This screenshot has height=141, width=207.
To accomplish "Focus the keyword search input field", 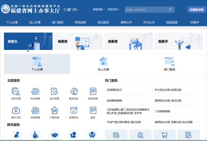I will [x=147, y=9].
